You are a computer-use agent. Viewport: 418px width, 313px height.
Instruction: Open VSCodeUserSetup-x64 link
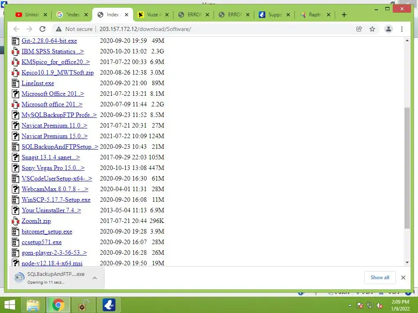click(57, 179)
